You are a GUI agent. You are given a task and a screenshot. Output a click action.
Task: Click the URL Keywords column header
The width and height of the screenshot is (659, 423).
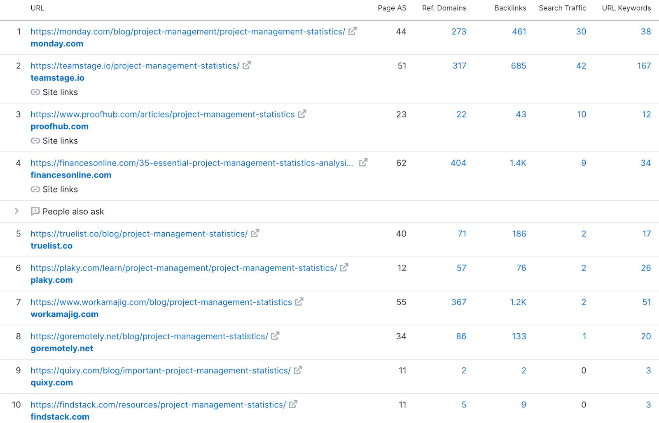tap(626, 8)
